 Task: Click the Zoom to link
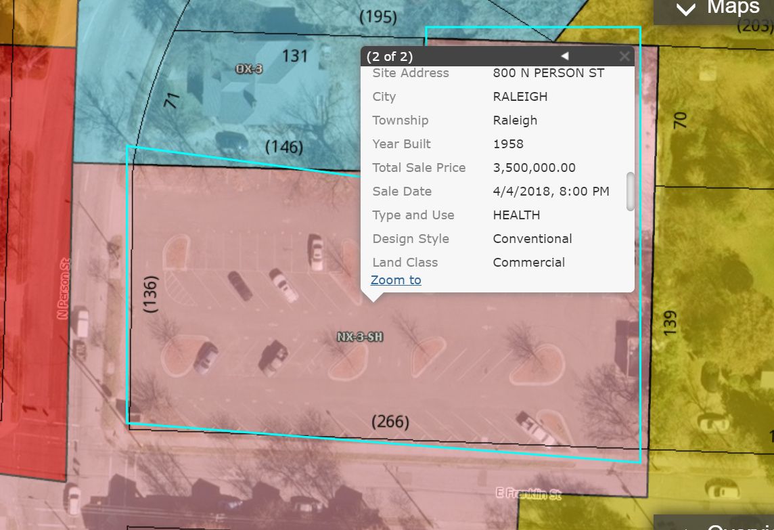coord(396,280)
